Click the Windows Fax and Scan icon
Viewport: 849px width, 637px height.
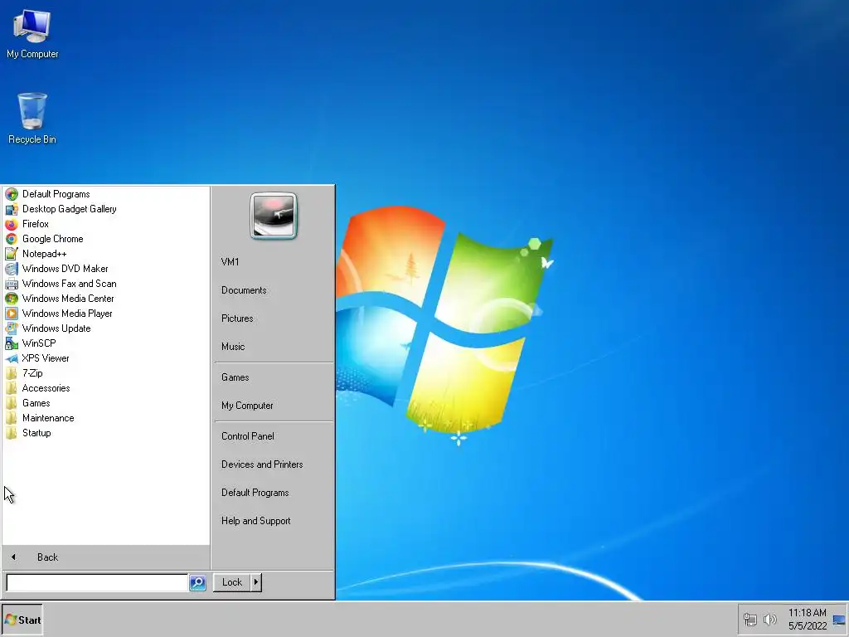(12, 284)
